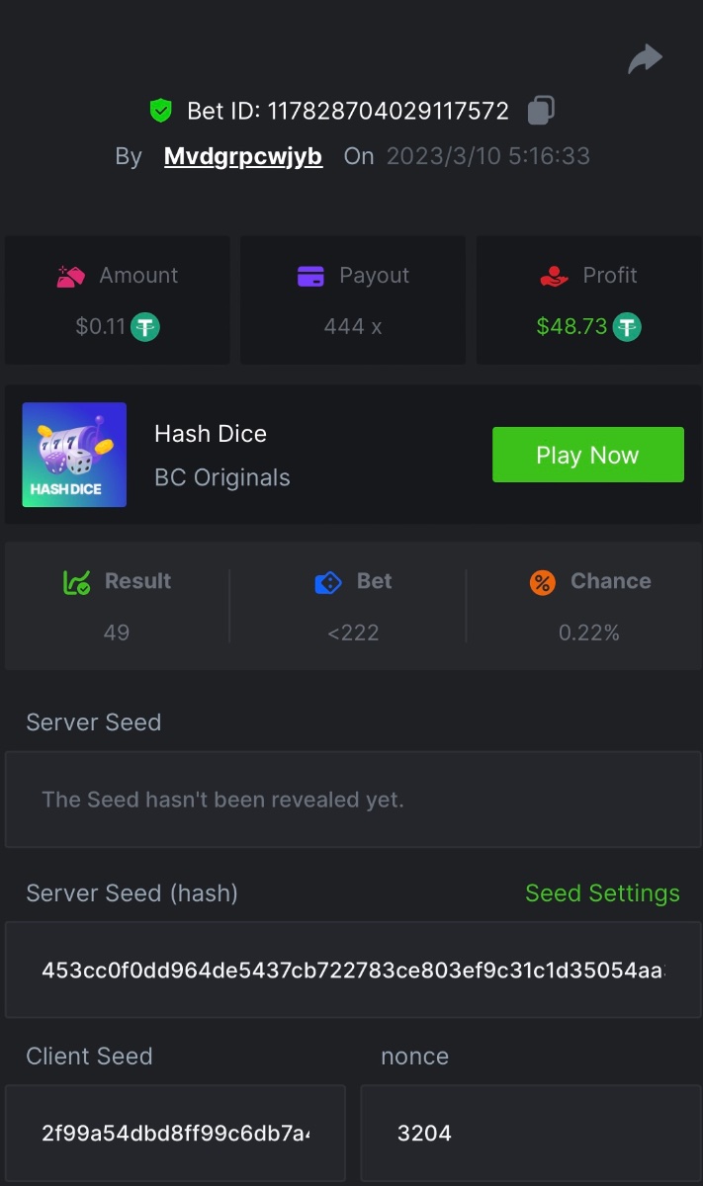Tap the Tether coin icon beside profit
This screenshot has height=1186, width=703.
(x=627, y=326)
